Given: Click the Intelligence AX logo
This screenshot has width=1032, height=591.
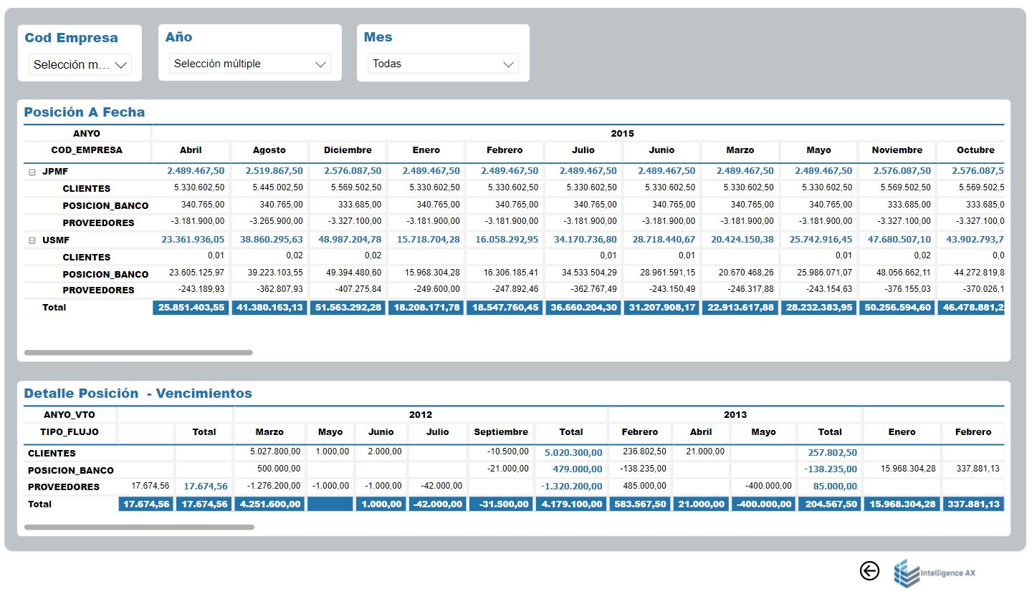Looking at the screenshot, I should click(x=935, y=572).
